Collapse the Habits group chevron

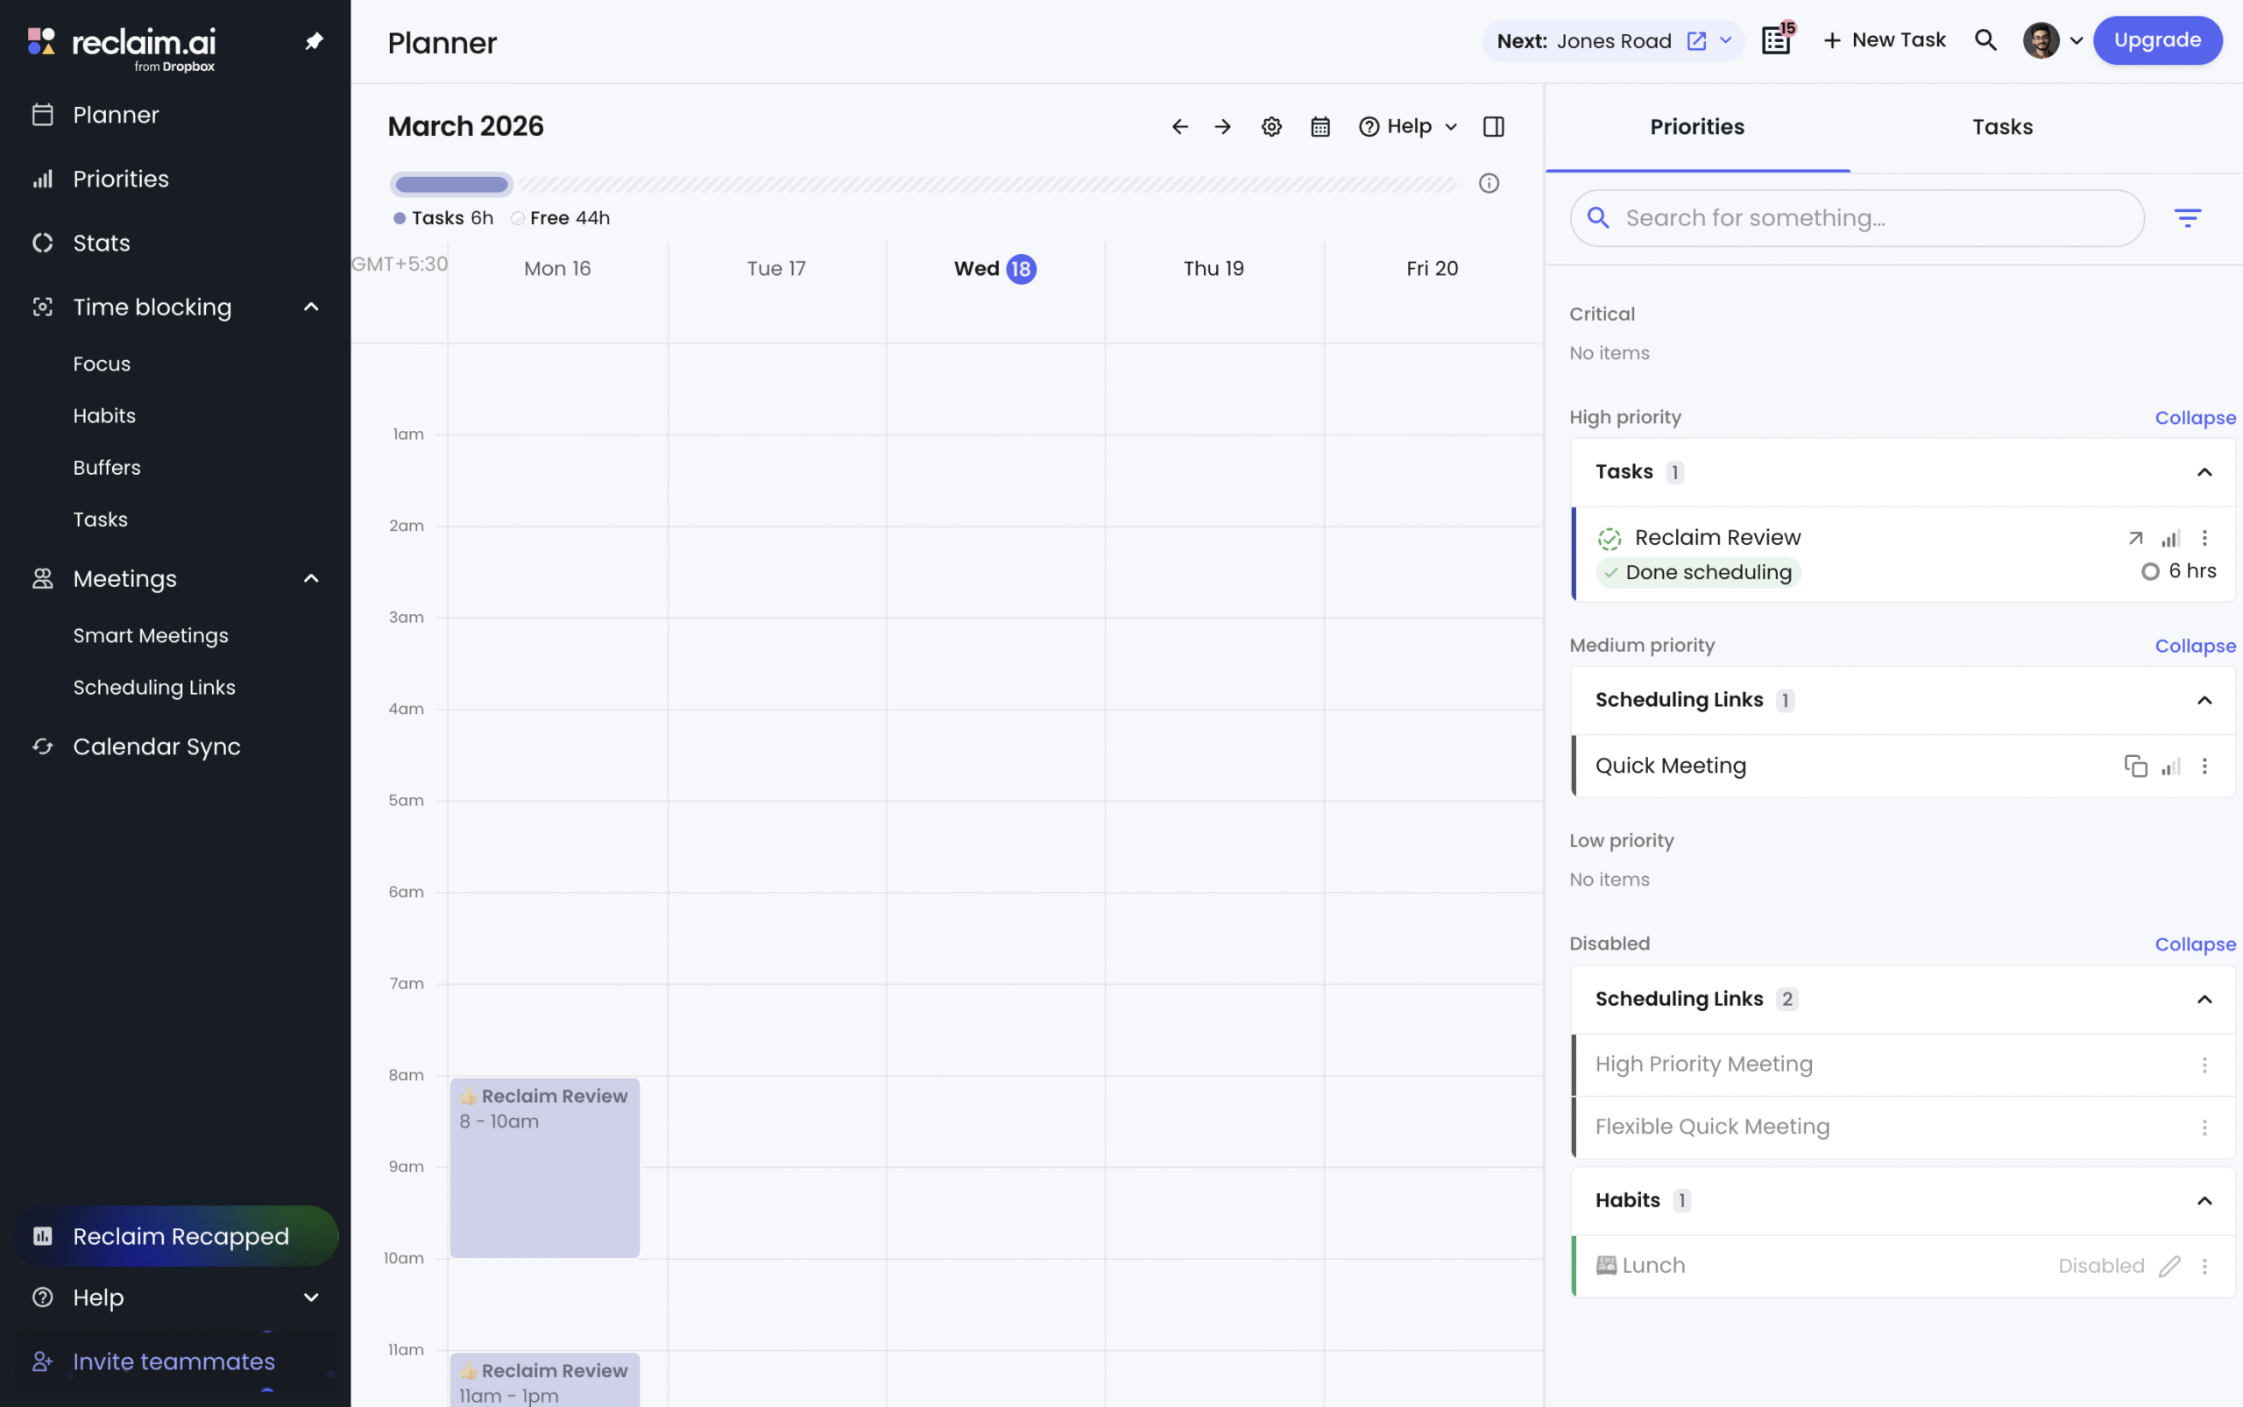tap(2204, 1201)
